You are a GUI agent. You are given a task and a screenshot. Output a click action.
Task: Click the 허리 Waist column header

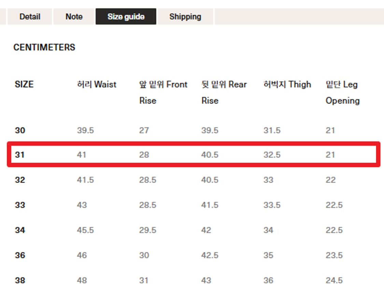tap(97, 85)
